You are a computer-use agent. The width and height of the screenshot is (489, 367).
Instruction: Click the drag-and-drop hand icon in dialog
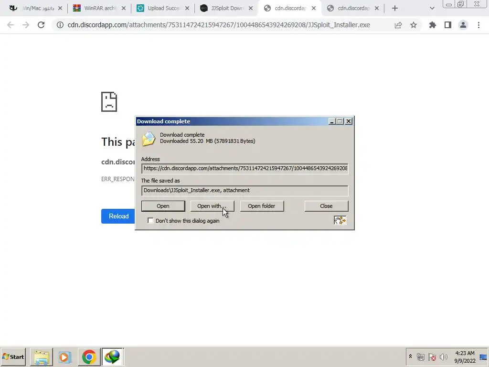tap(340, 220)
